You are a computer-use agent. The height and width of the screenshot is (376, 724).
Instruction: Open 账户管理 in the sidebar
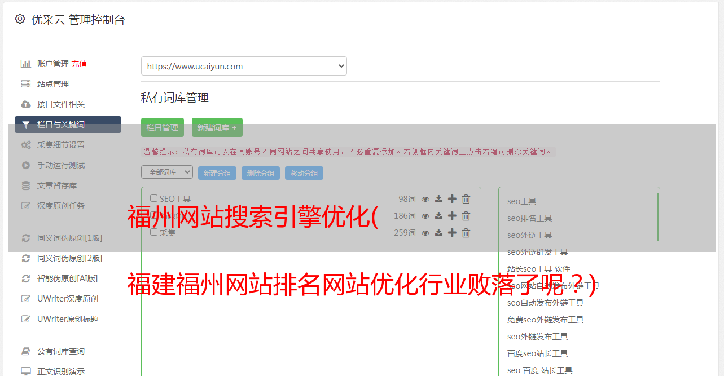[x=53, y=64]
